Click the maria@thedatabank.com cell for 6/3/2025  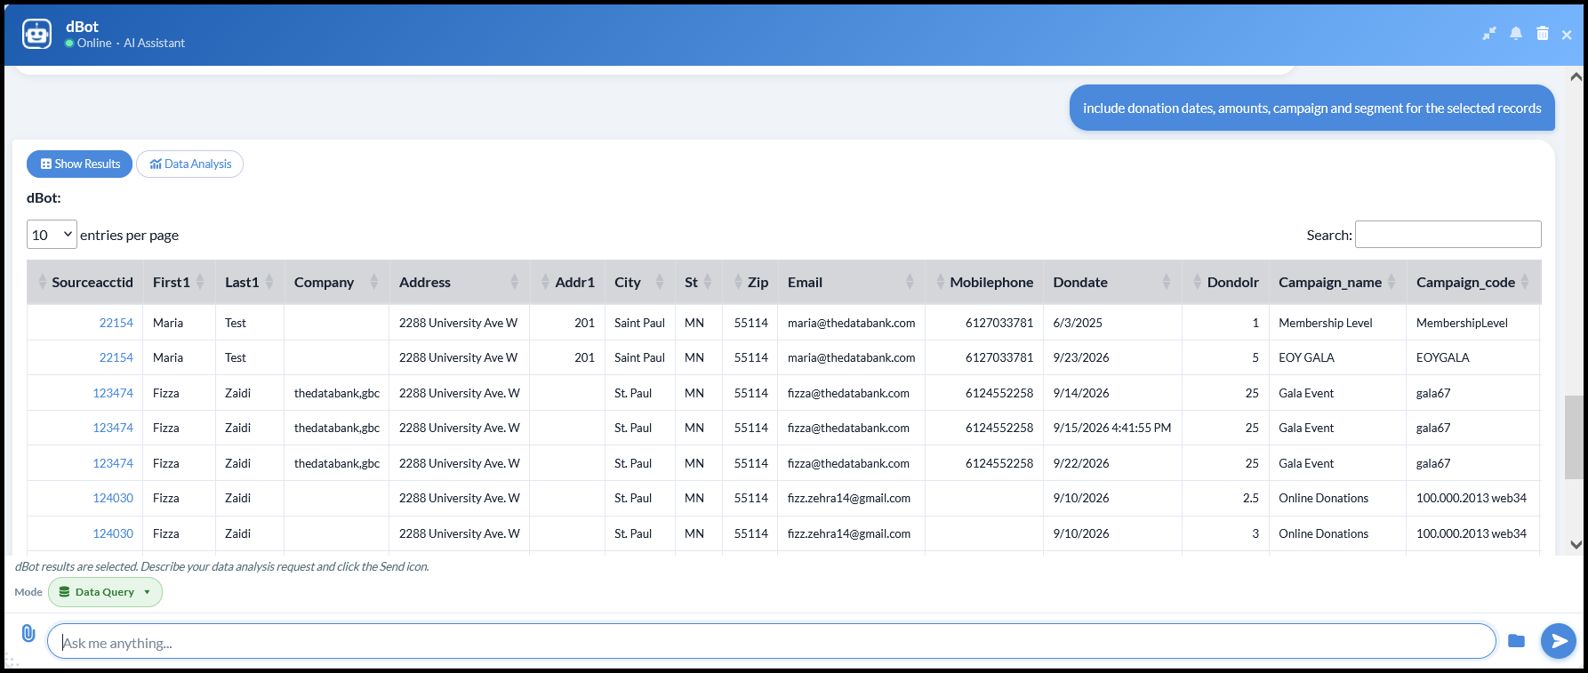tap(851, 323)
